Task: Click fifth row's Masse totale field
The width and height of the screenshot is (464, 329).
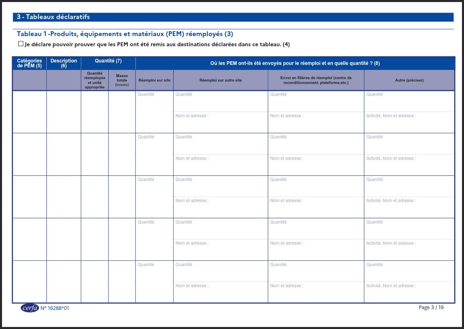Action: pos(122,282)
